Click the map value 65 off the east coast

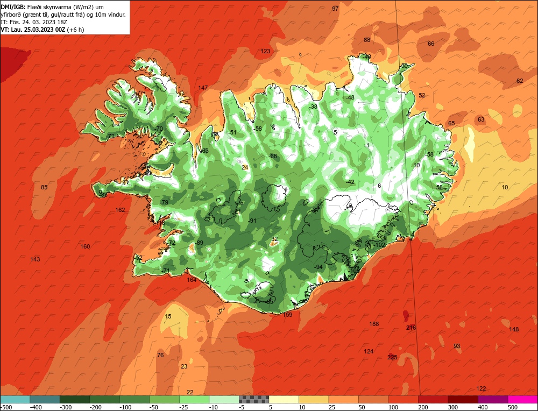click(x=451, y=123)
